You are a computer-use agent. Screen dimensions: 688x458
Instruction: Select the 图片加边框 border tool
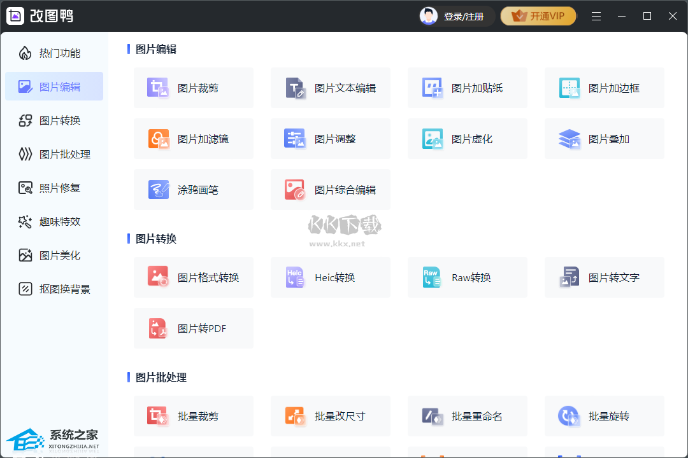(x=604, y=88)
